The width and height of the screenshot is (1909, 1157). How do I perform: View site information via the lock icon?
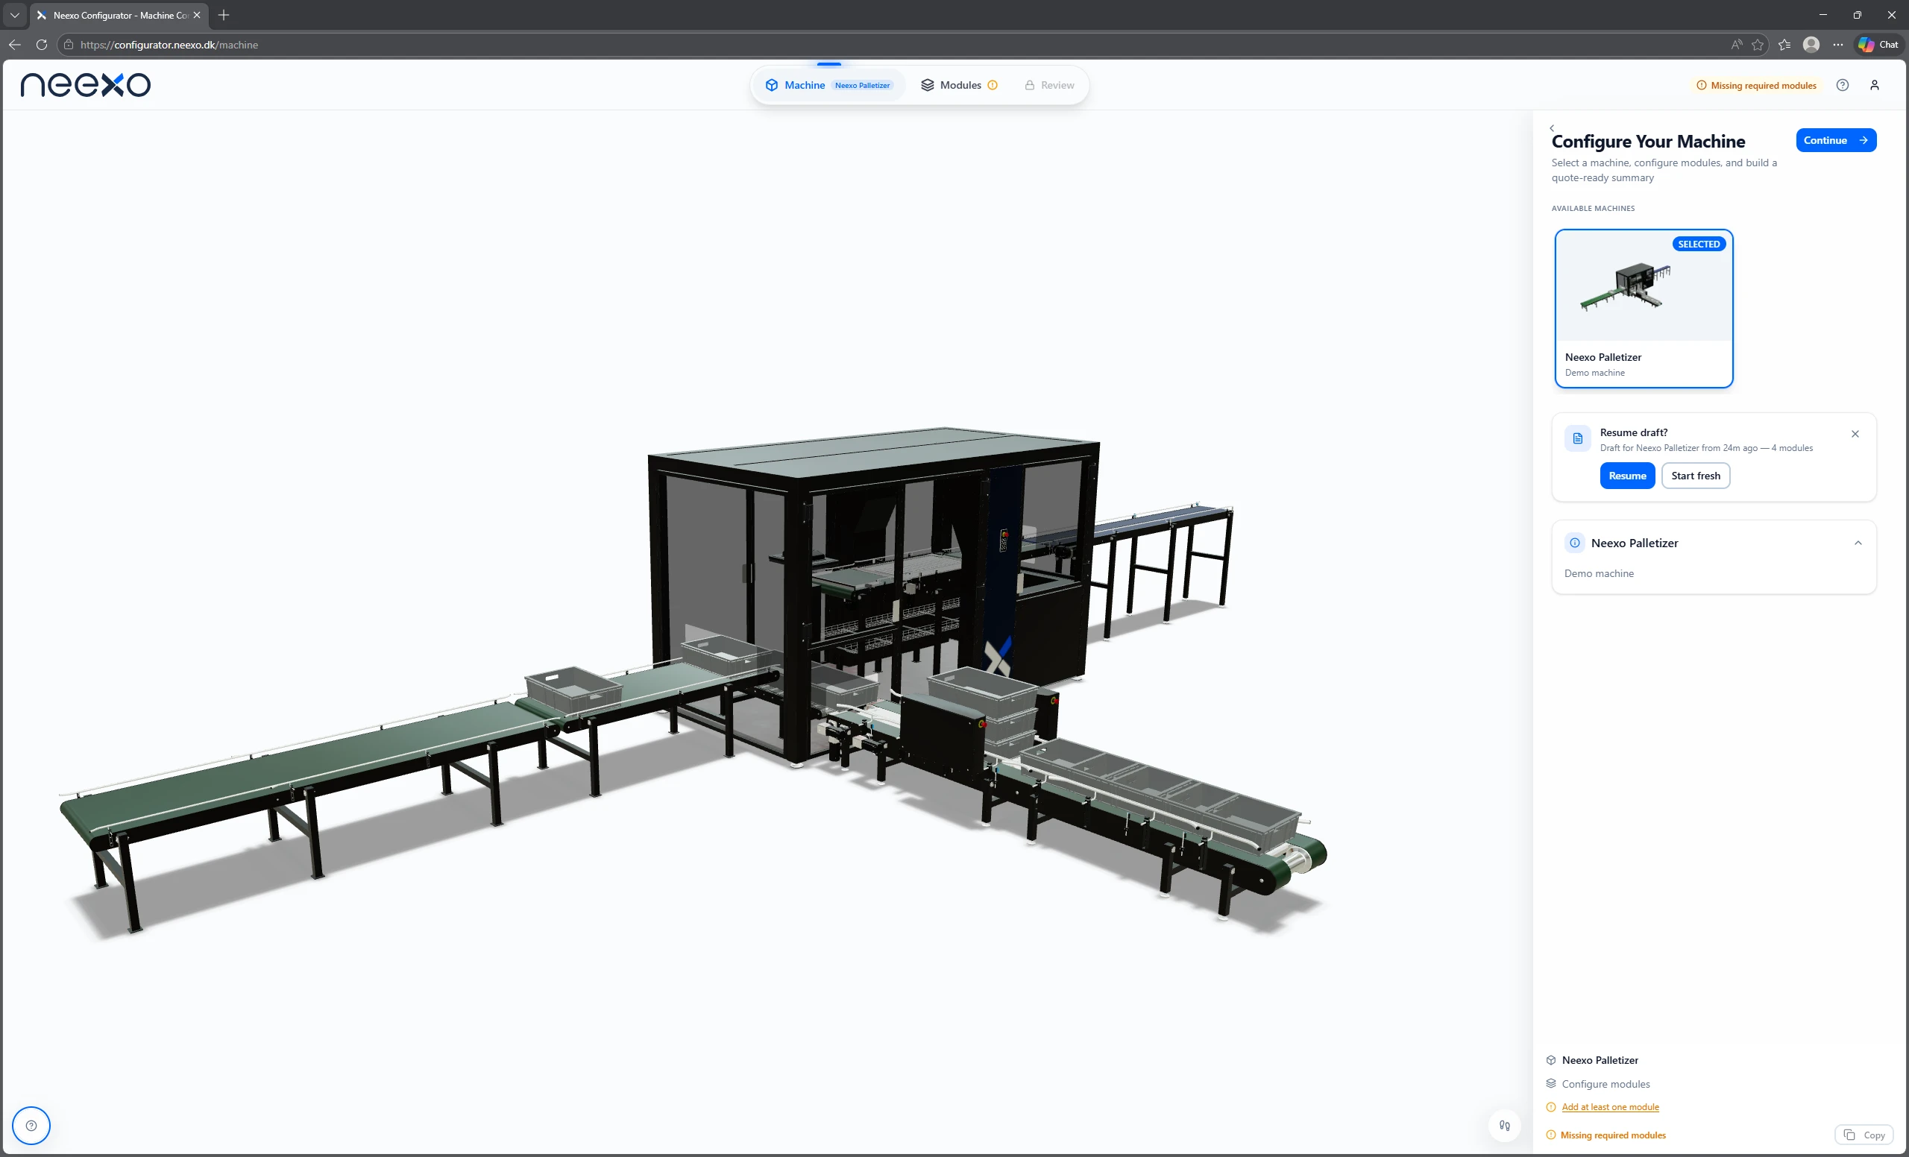tap(69, 44)
